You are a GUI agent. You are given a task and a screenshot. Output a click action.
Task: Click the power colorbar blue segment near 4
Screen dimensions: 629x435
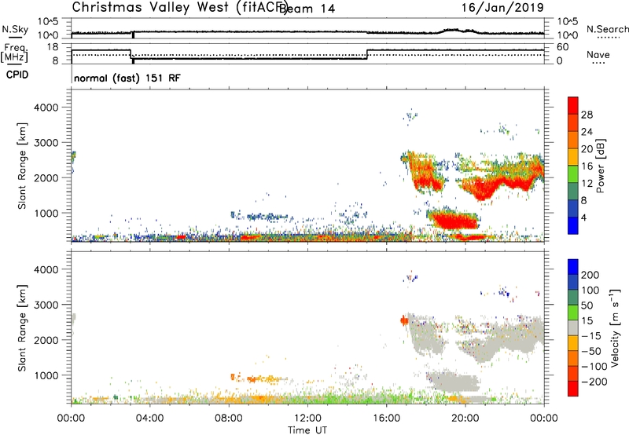click(573, 225)
